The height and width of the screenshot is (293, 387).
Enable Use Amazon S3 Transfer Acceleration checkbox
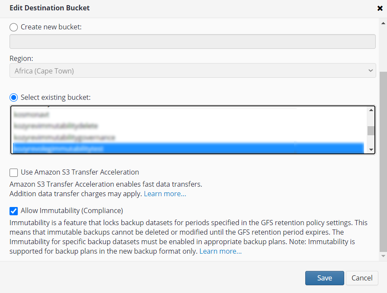click(14, 172)
